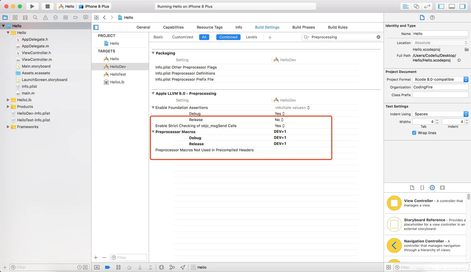Run the Hello scheme with Play button
Screen dimensions: 471x272
pos(32,6)
